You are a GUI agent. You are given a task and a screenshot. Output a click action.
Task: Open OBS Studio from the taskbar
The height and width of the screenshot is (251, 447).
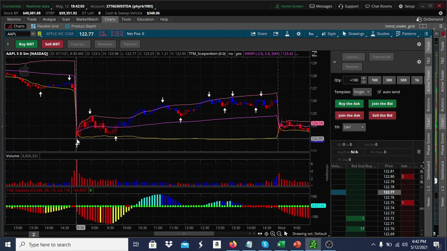point(329,245)
